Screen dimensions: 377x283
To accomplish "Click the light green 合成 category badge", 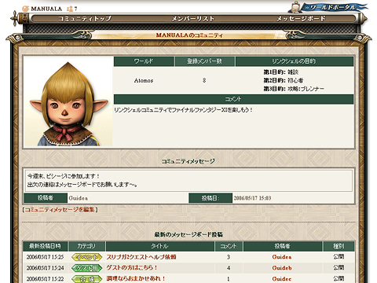I will pos(87,279).
